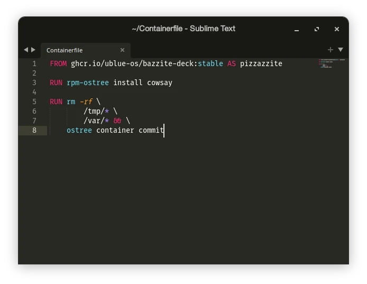Close the Containerfile tab

pyautogui.click(x=122, y=50)
